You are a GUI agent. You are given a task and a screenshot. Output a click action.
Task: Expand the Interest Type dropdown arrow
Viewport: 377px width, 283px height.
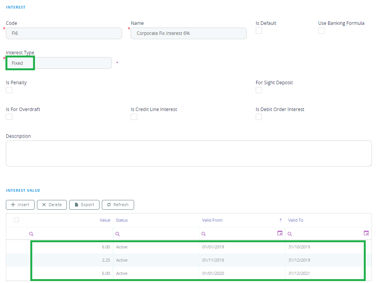click(117, 63)
